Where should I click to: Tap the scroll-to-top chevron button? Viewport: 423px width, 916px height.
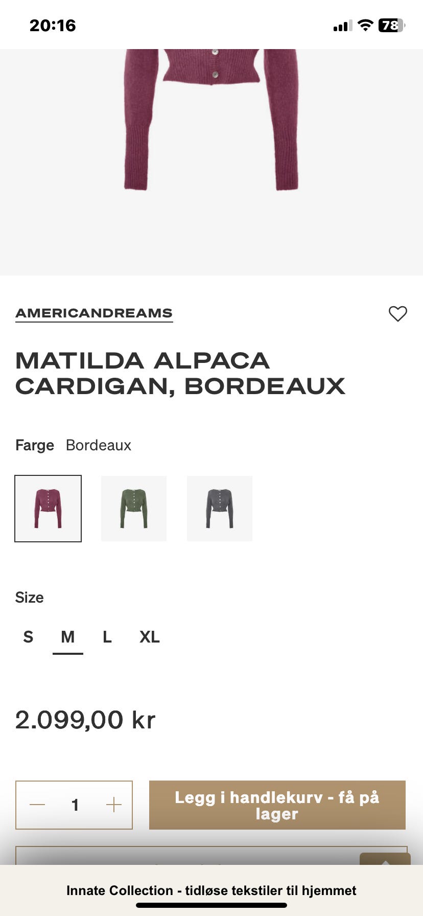click(x=385, y=859)
